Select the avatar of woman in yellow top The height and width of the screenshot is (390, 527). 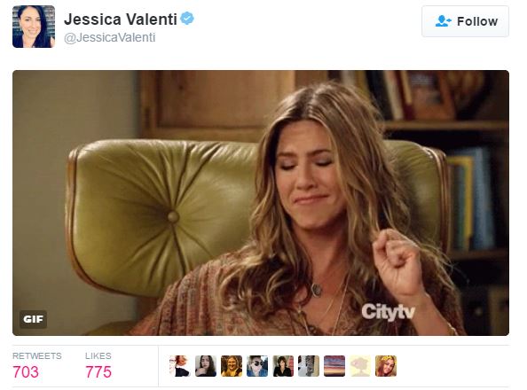[232, 366]
